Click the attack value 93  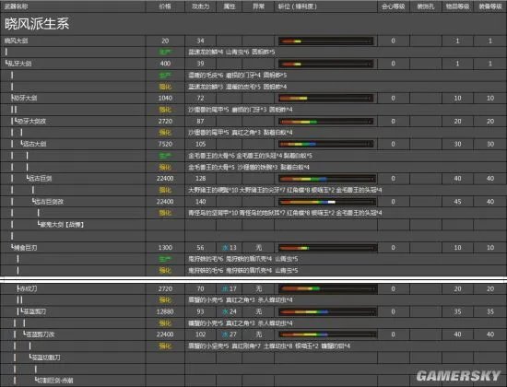click(200, 311)
